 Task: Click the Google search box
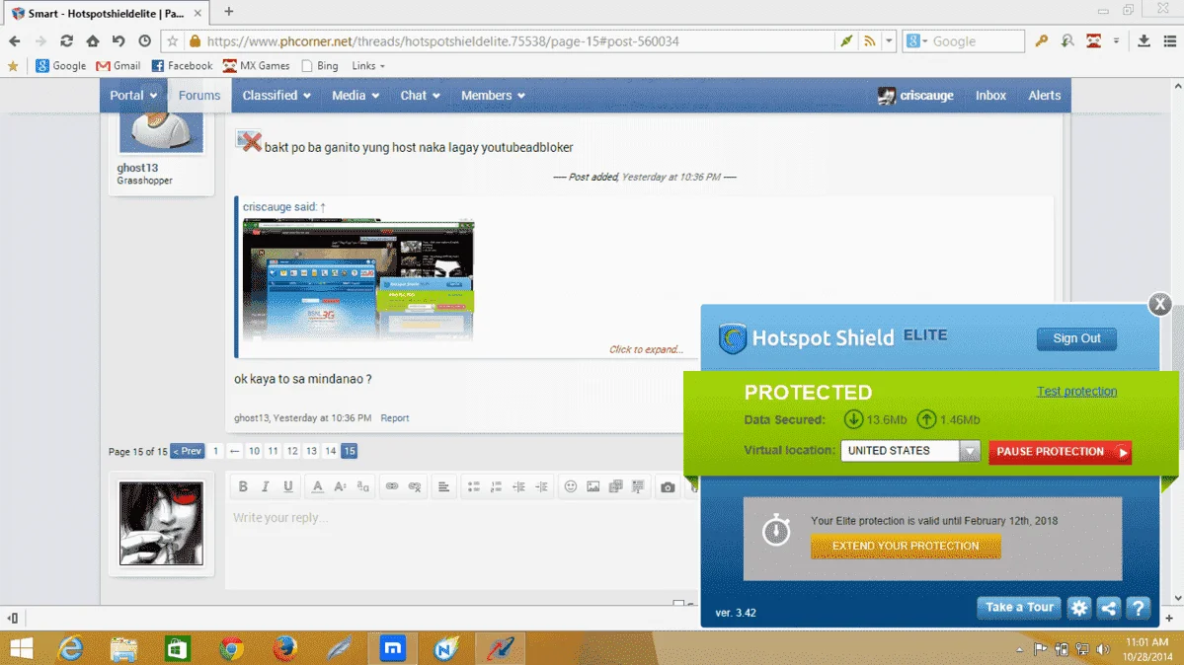click(976, 40)
